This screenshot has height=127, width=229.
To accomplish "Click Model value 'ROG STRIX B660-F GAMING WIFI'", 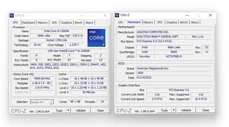I will pos(160,37).
